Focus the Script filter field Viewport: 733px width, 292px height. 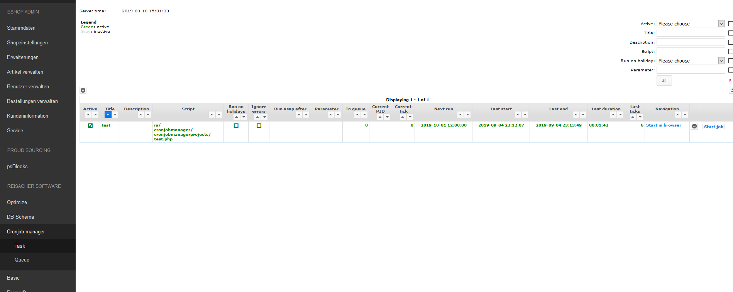point(691,51)
